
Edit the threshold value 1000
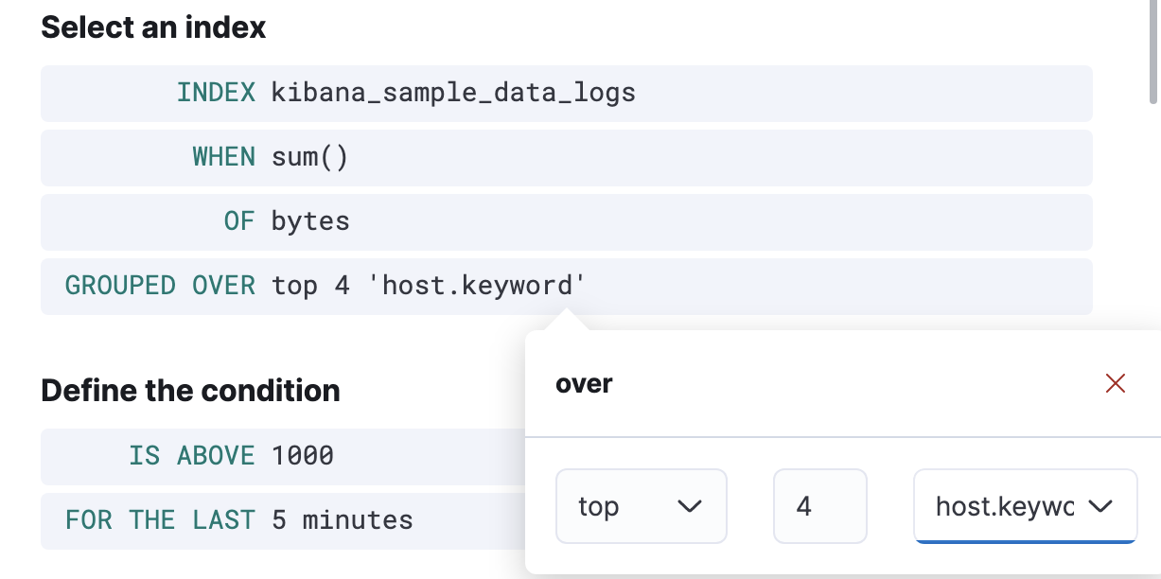(303, 456)
